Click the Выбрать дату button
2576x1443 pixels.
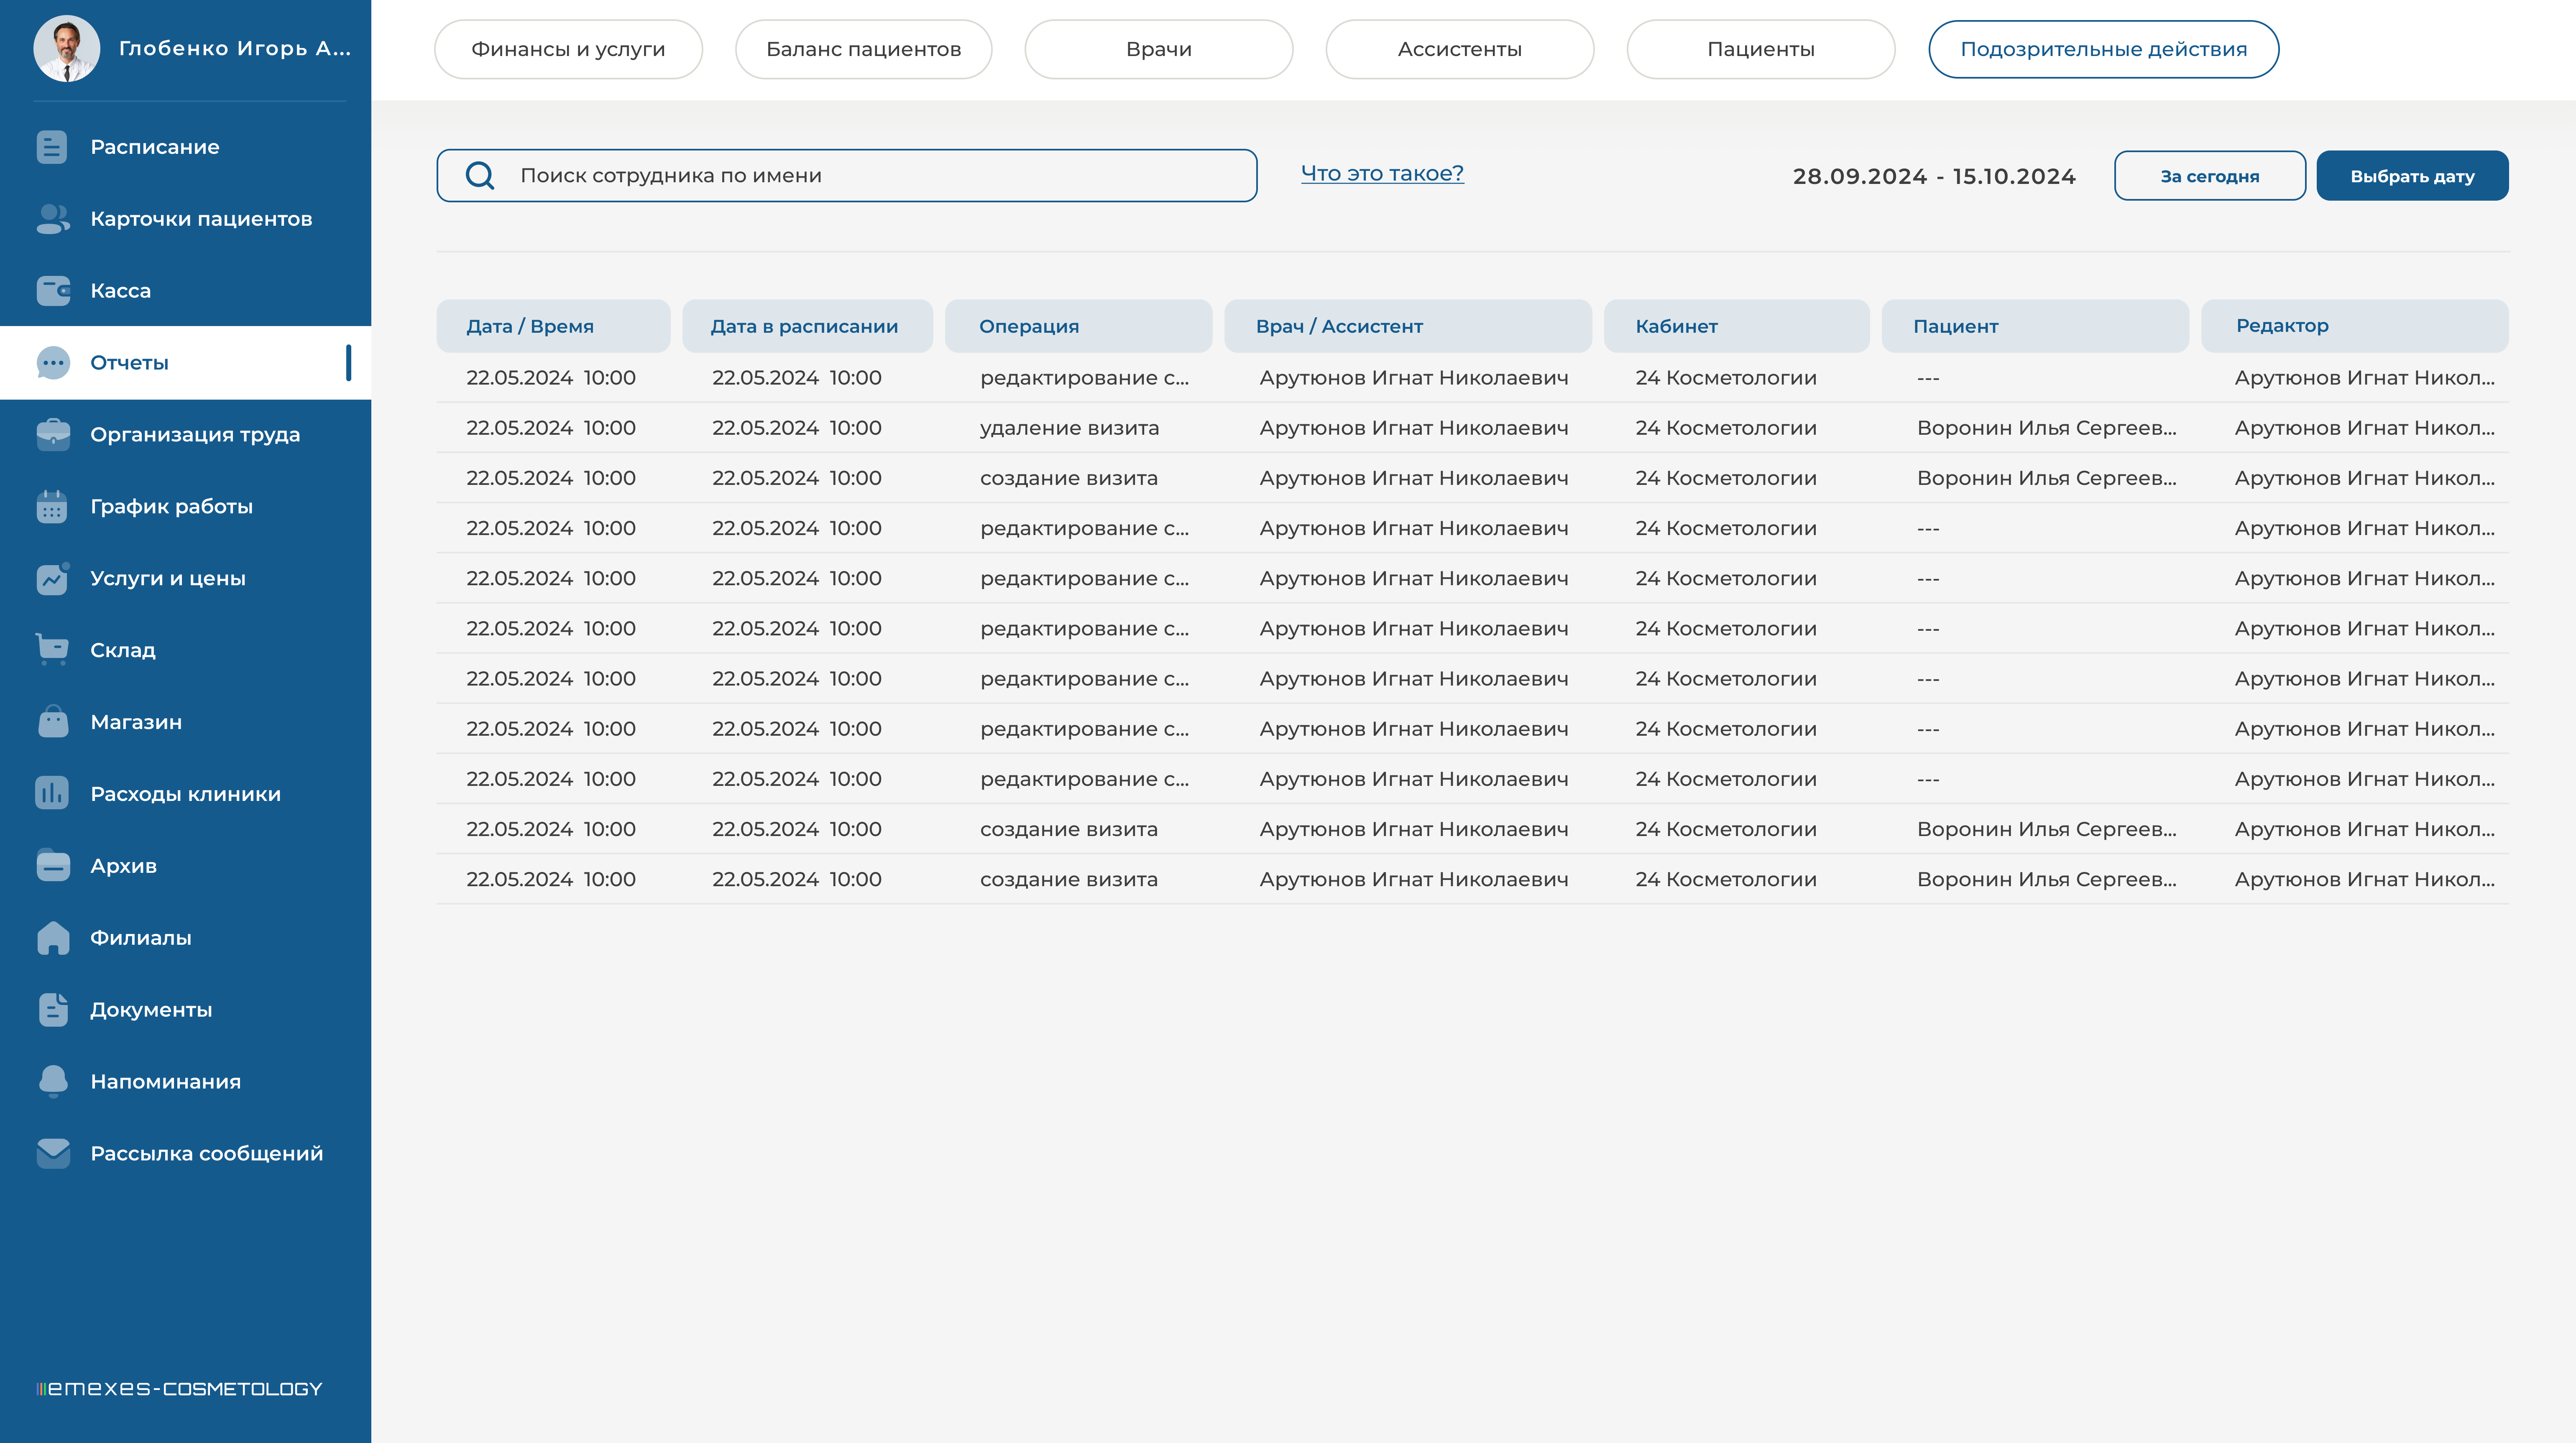pyautogui.click(x=2412, y=176)
